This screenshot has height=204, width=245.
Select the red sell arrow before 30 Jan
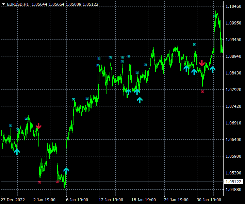coord(202,63)
